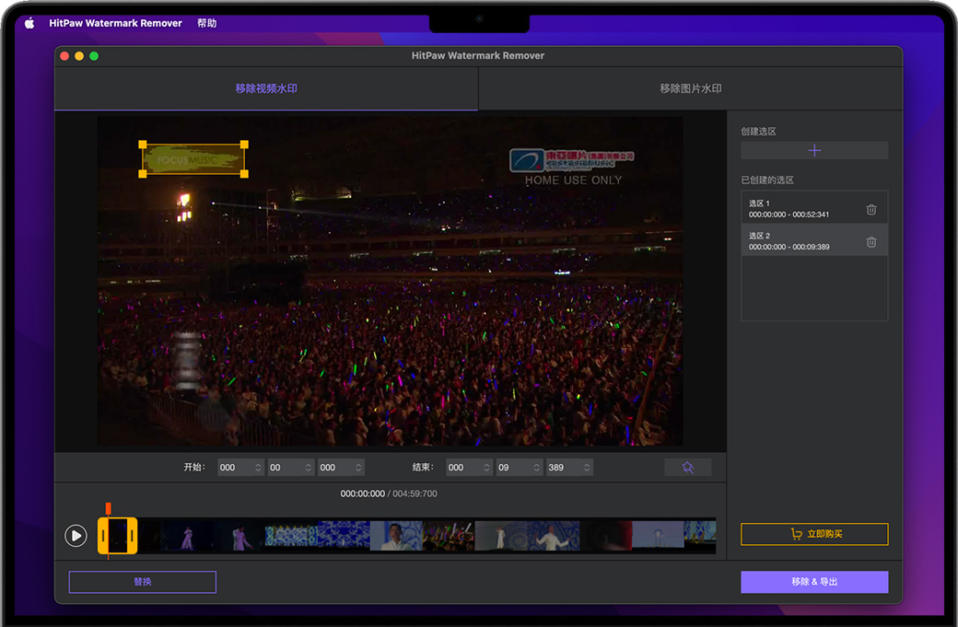Delete 选区 1 with its trash icon
Image resolution: width=958 pixels, height=627 pixels.
coord(871,210)
